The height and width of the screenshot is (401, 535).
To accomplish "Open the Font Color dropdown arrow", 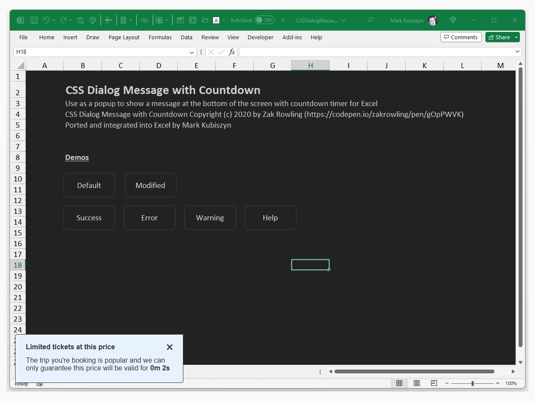I will 223,20.
